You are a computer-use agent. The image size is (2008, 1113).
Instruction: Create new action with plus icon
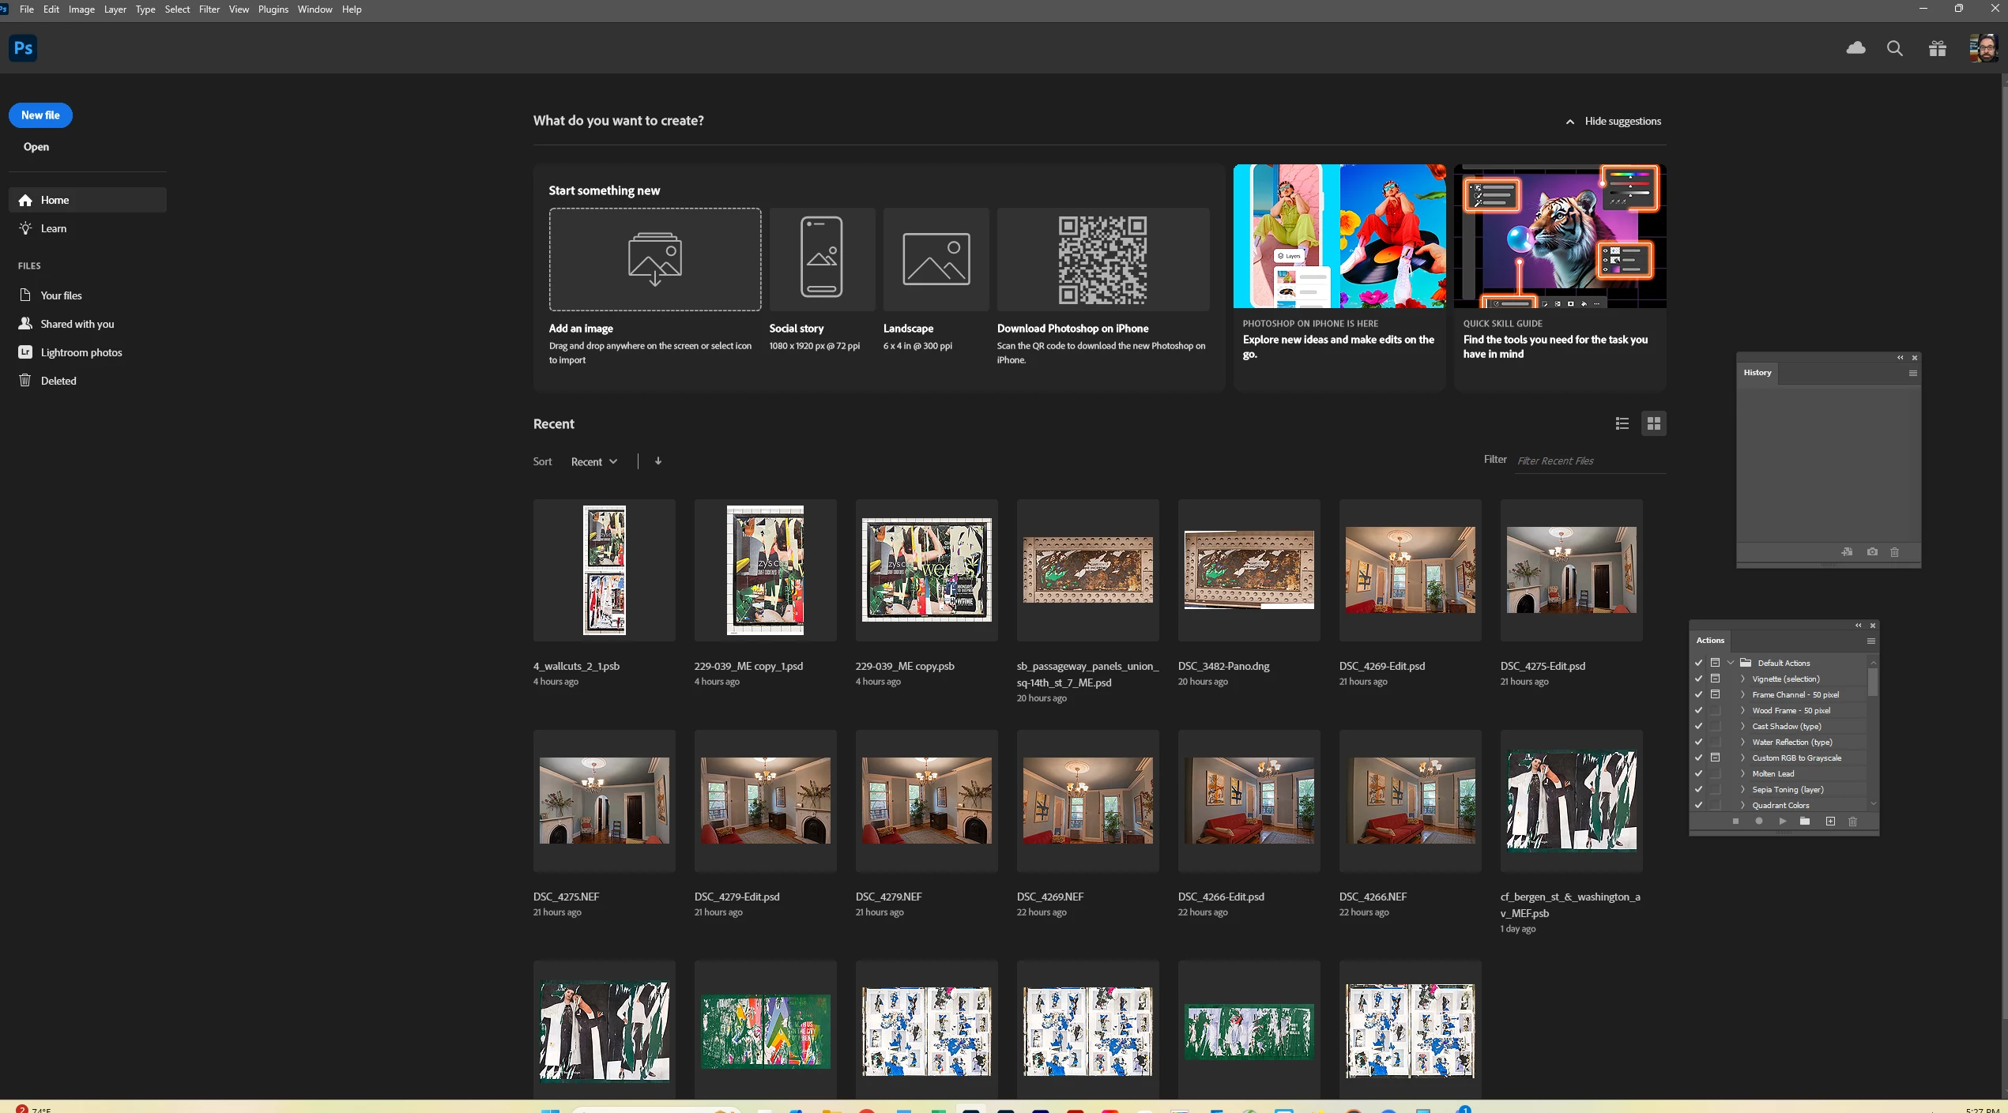(x=1830, y=822)
